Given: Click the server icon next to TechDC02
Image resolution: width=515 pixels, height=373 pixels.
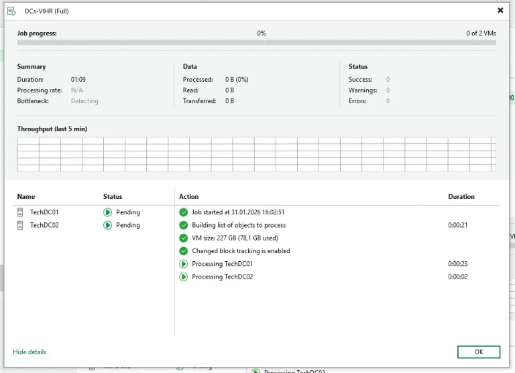Looking at the screenshot, I should pos(20,225).
